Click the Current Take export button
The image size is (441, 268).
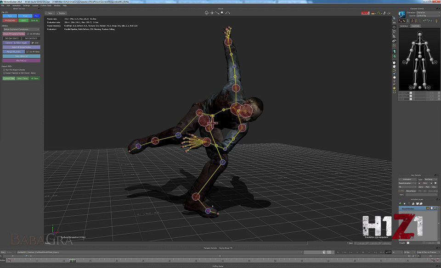click(9, 78)
